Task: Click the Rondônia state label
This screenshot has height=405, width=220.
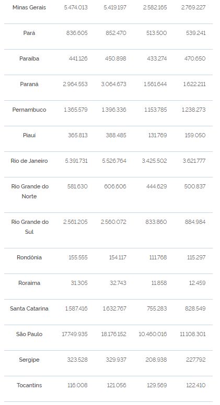Action: [29, 257]
